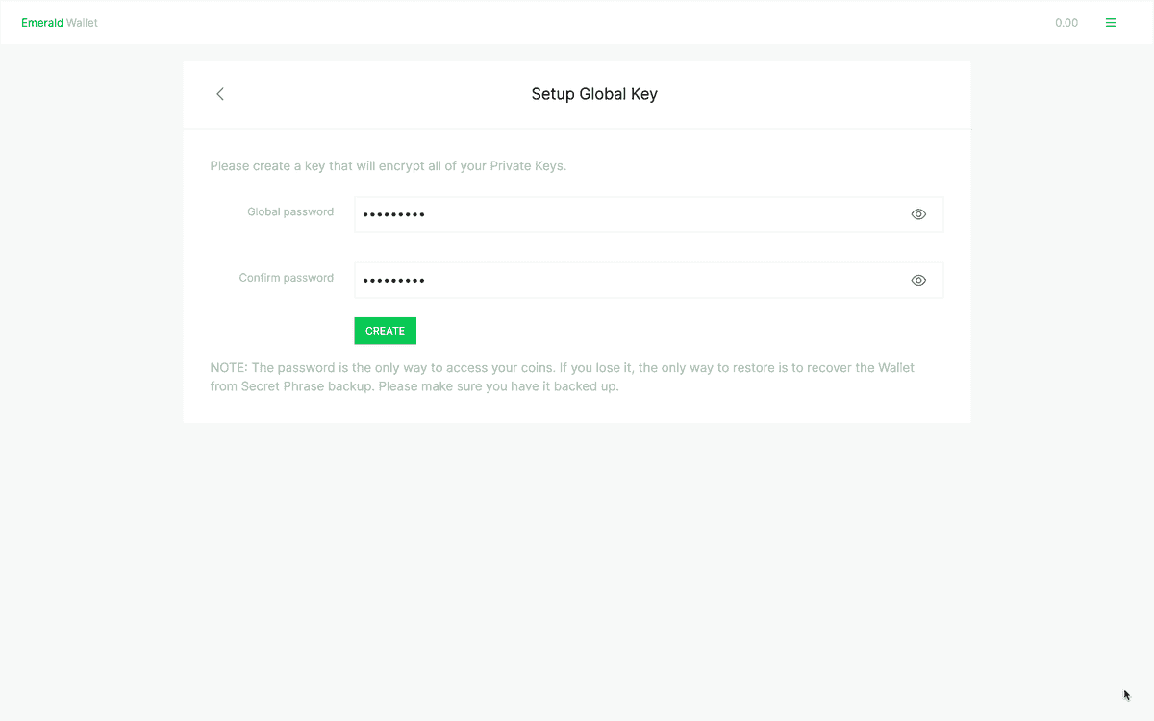Click the Confirm password label
1154x721 pixels.
(x=287, y=278)
